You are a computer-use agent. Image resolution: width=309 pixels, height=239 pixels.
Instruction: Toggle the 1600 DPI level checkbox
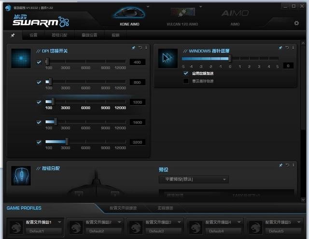(39, 122)
